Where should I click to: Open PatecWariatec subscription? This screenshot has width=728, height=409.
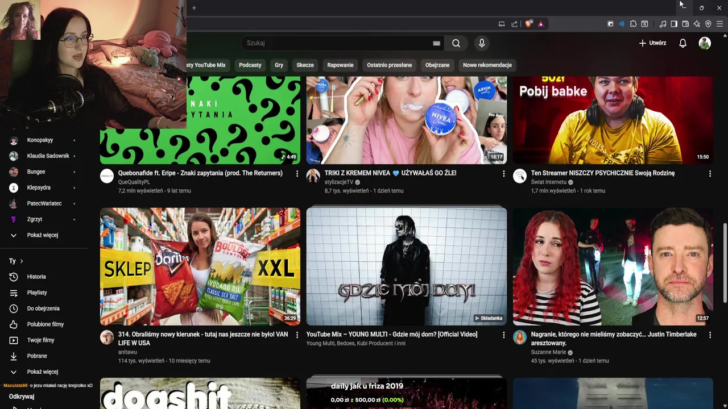[43, 203]
